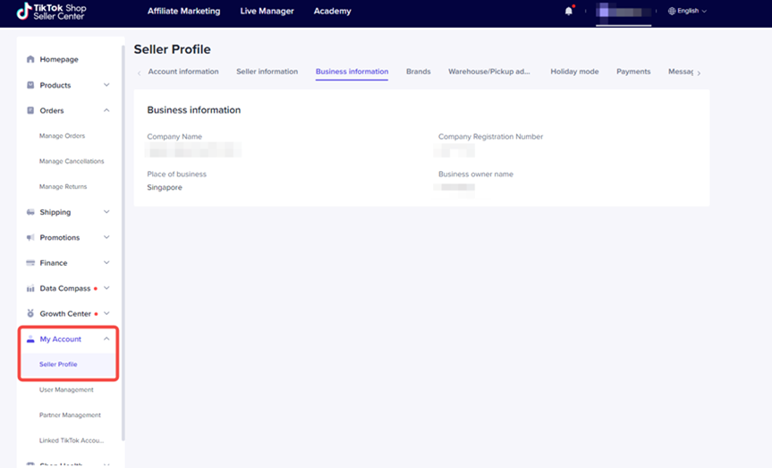Open Manage Orders in the sidebar

coord(62,136)
